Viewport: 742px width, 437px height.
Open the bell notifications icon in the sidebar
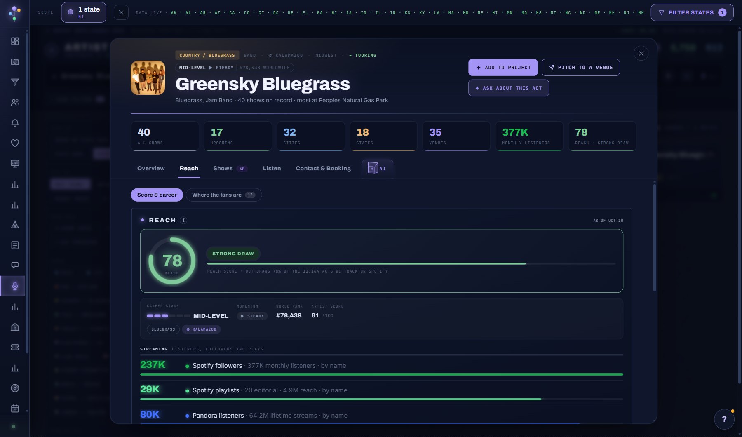(15, 123)
